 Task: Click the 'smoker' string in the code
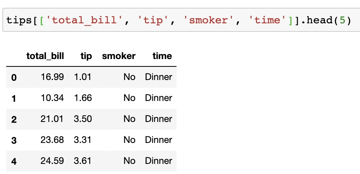click(x=209, y=21)
